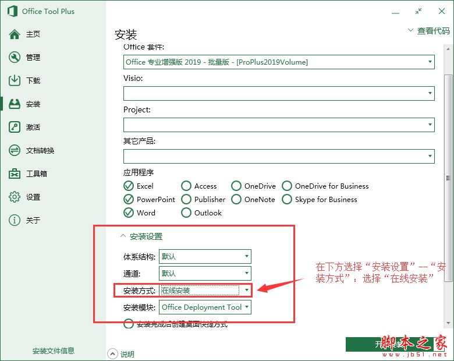
Task: Go to 激活 in sidebar
Action: coord(33,127)
